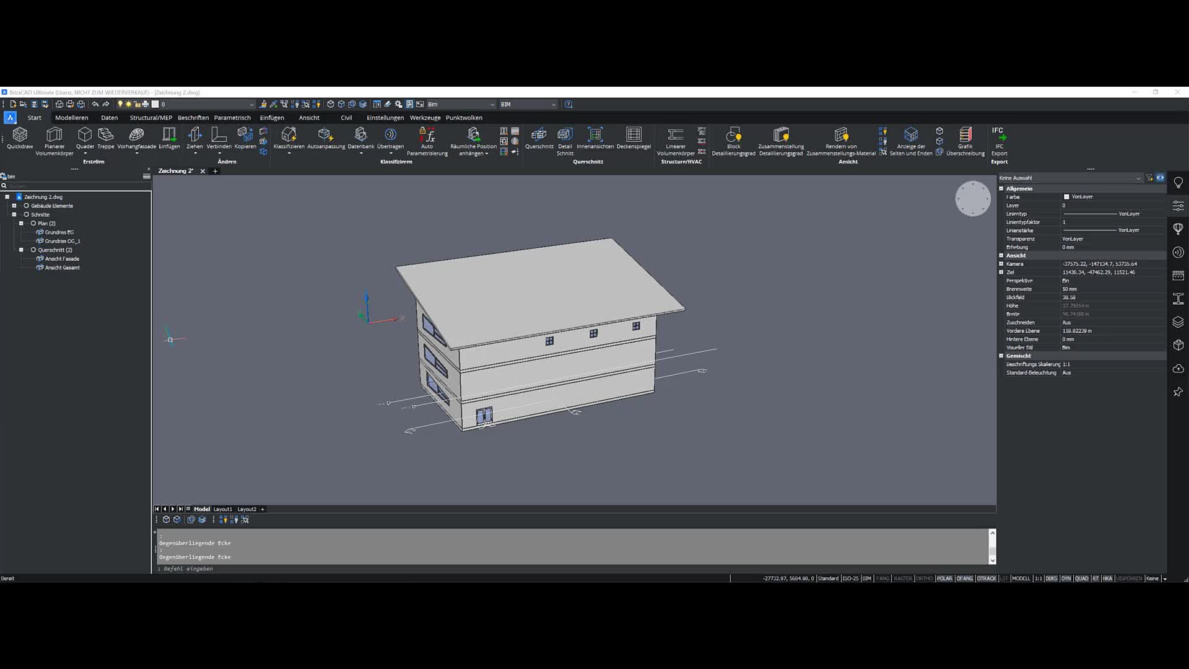Image resolution: width=1189 pixels, height=669 pixels.
Task: Click the Einfügen insert tool
Action: point(169,138)
